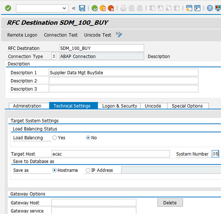221x214 pixels.
Task: Click the orange Exit icon
Action: [103, 8]
